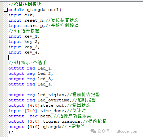Collapse the module qiangda_ctrl code block

point(6,10)
